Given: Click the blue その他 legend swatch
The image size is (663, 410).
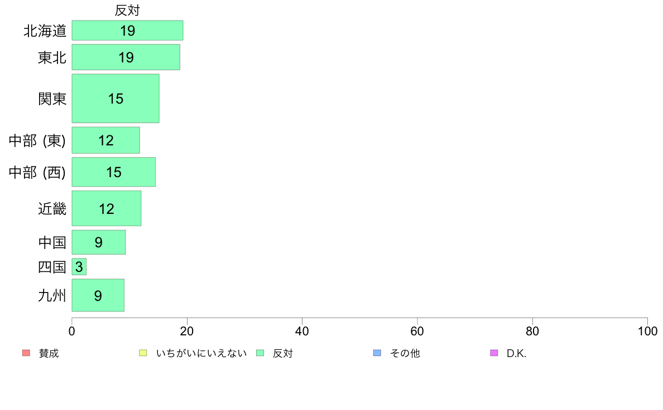Looking at the screenshot, I should (377, 353).
